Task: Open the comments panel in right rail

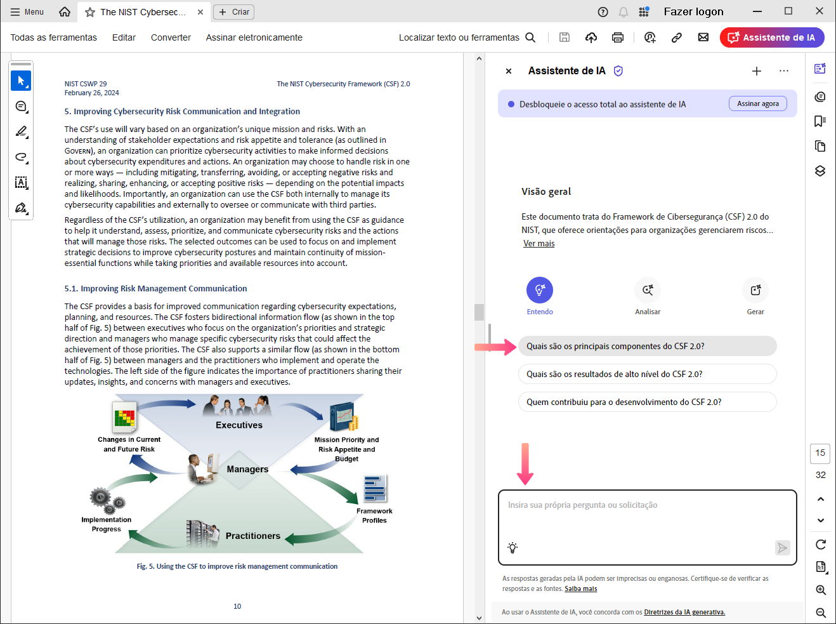Action: [820, 96]
